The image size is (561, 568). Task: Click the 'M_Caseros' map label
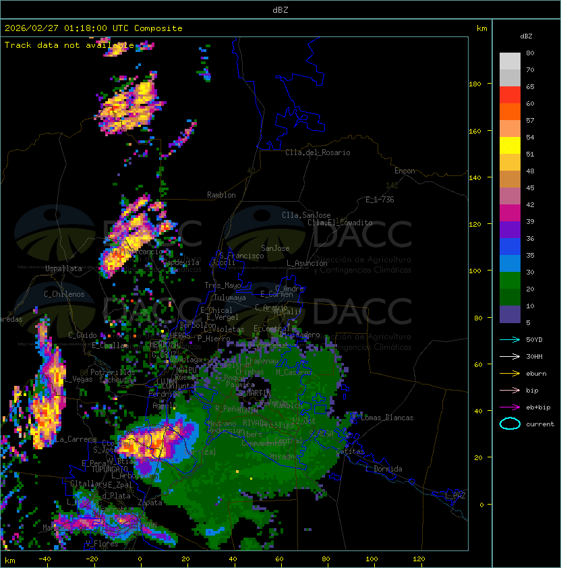click(x=294, y=372)
